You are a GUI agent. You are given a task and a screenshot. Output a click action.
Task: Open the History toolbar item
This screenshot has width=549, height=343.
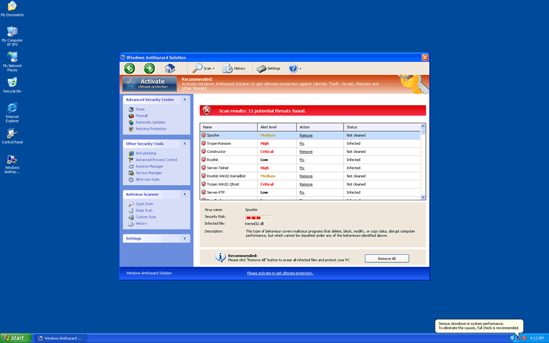coord(234,68)
